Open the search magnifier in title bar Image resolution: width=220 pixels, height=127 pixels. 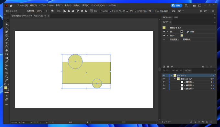click(x=186, y=6)
